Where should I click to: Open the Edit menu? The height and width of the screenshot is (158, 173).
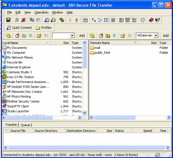18,12
